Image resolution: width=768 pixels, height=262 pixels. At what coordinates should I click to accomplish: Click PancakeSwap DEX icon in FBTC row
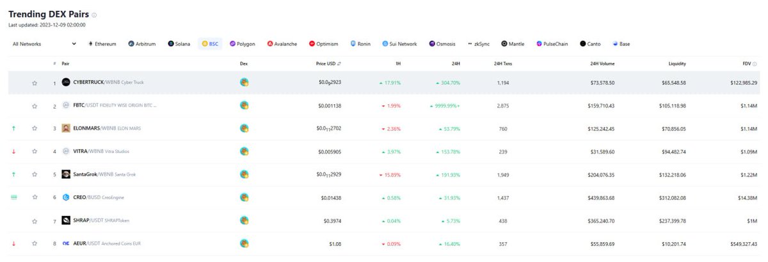tap(244, 105)
